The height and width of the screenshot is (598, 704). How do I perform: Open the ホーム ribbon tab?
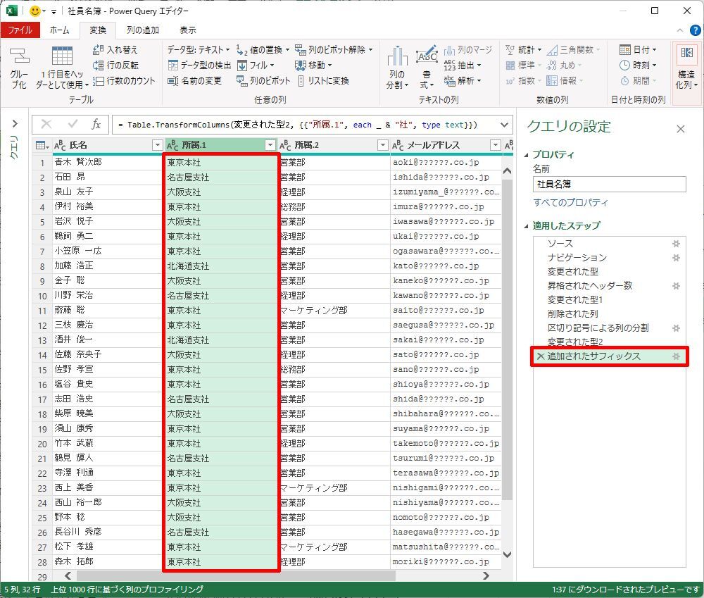[59, 30]
